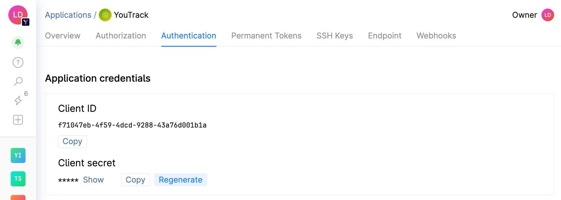Select the Overview tab
Screen dimensions: 561x200
point(63,36)
